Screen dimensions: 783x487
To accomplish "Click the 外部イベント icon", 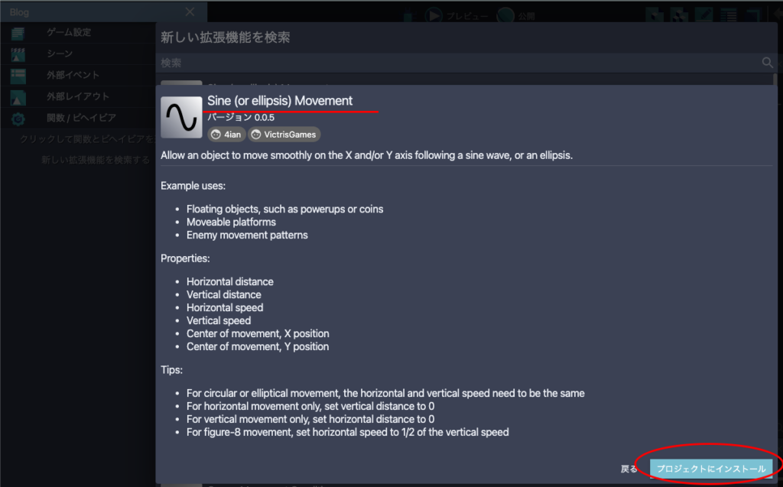I will click(x=18, y=76).
